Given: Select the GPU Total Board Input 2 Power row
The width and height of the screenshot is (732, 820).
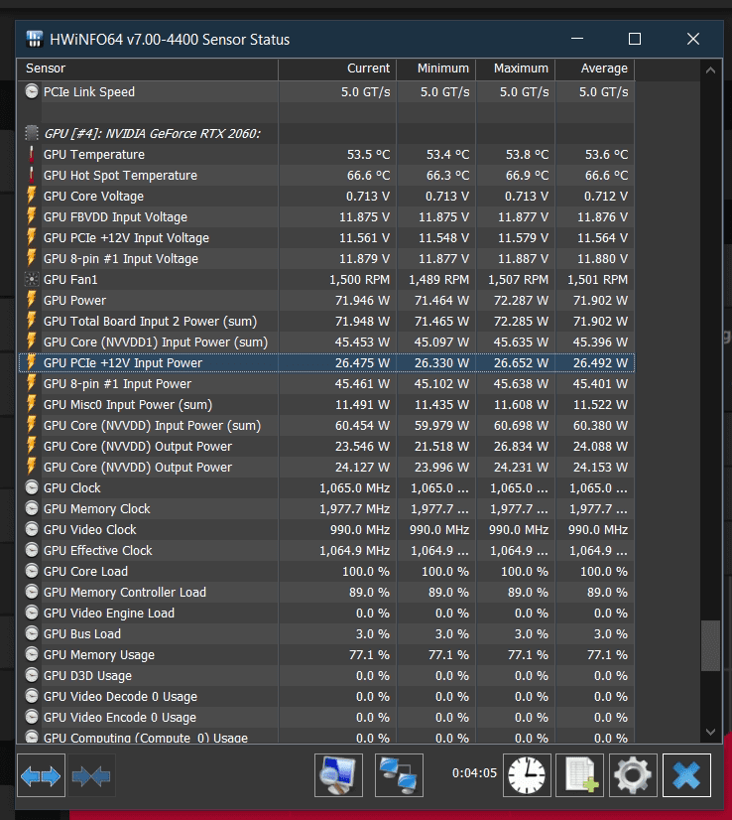Looking at the screenshot, I should tap(326, 321).
